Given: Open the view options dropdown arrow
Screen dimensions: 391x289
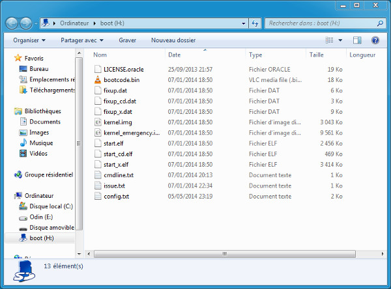Looking at the screenshot, I should (341, 40).
